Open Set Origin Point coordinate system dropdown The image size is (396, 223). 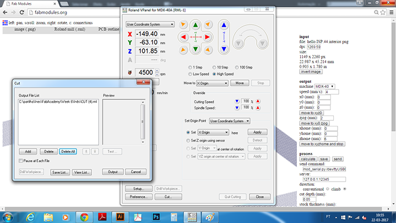tap(230, 121)
